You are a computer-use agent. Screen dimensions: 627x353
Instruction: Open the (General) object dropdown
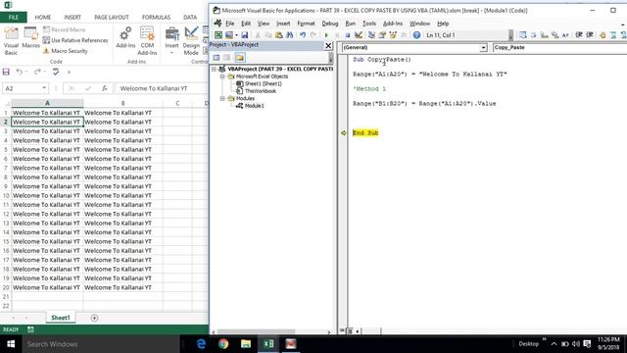point(483,48)
